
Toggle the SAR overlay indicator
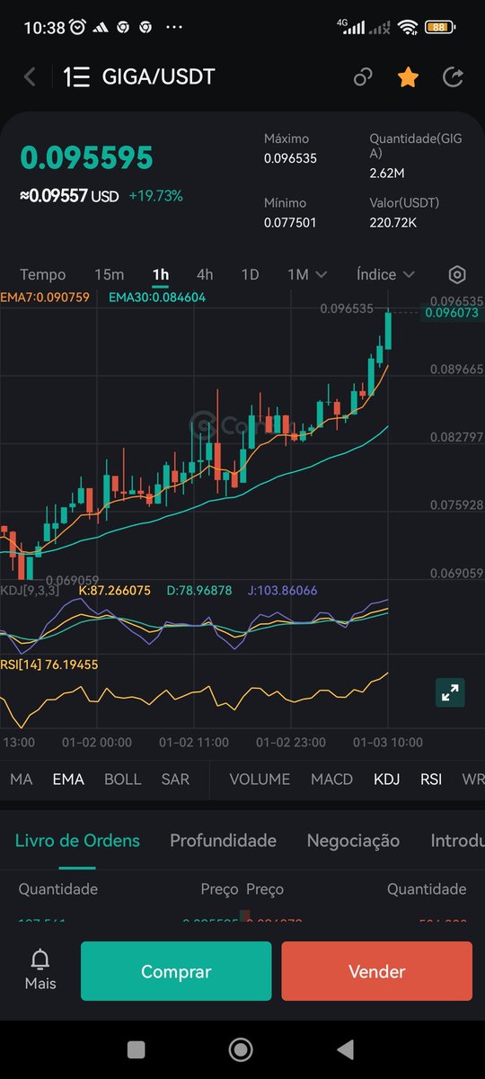(175, 780)
